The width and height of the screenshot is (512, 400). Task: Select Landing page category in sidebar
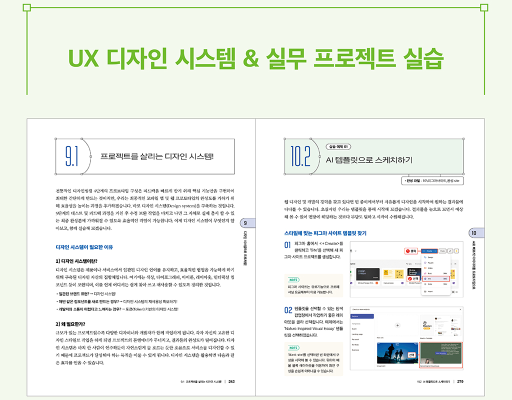tap(358, 333)
